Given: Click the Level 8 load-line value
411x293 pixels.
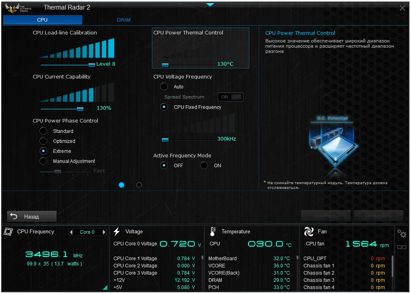Looking at the screenshot, I should point(106,64).
